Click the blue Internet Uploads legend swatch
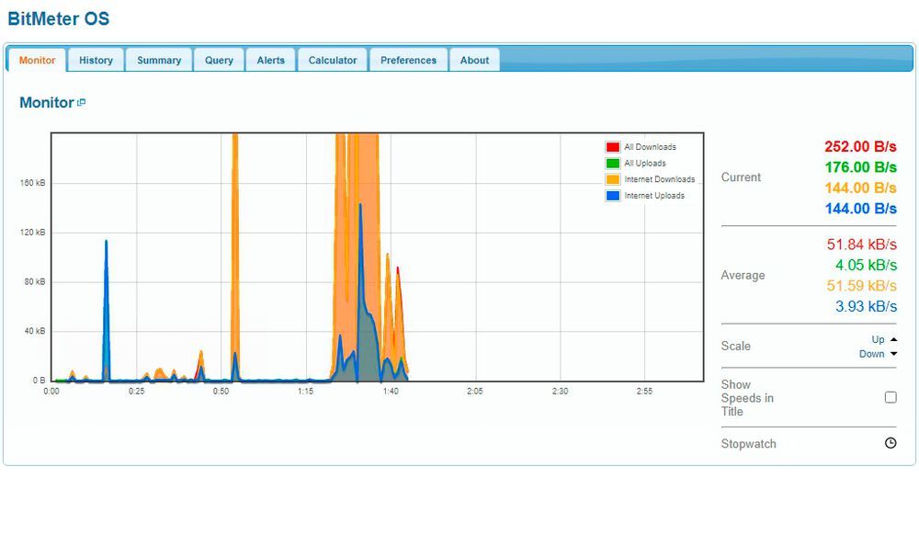Viewport: 919px width, 535px height. coord(612,196)
